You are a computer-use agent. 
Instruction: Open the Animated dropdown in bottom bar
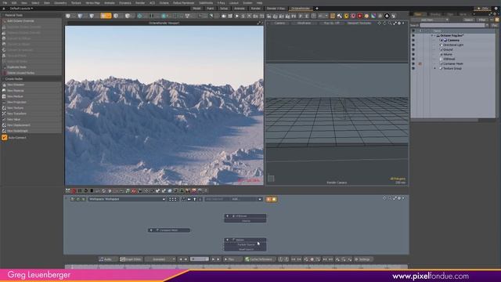160,259
